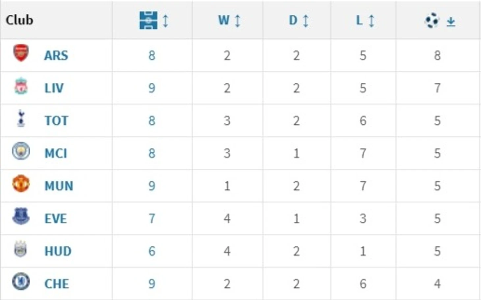Open the TOT club link
The height and width of the screenshot is (300, 481).
coord(56,121)
